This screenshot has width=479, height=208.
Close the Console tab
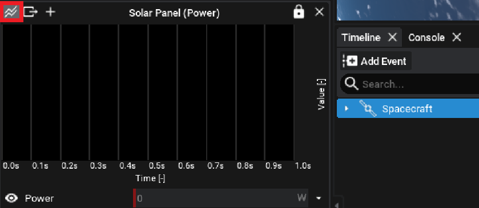coord(456,38)
